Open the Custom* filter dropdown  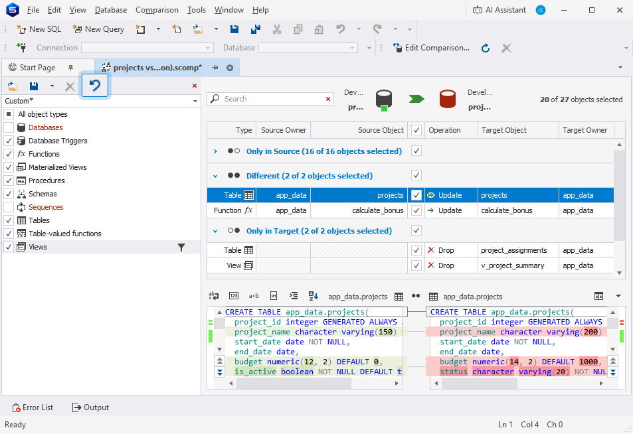pyautogui.click(x=195, y=101)
